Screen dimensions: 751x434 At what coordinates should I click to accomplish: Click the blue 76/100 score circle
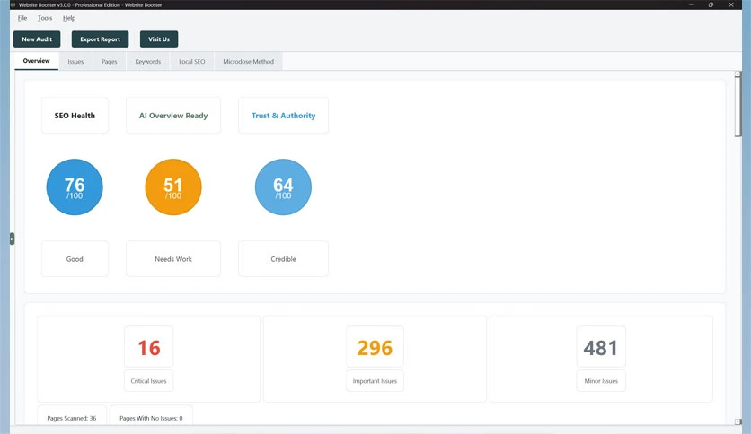tap(75, 187)
